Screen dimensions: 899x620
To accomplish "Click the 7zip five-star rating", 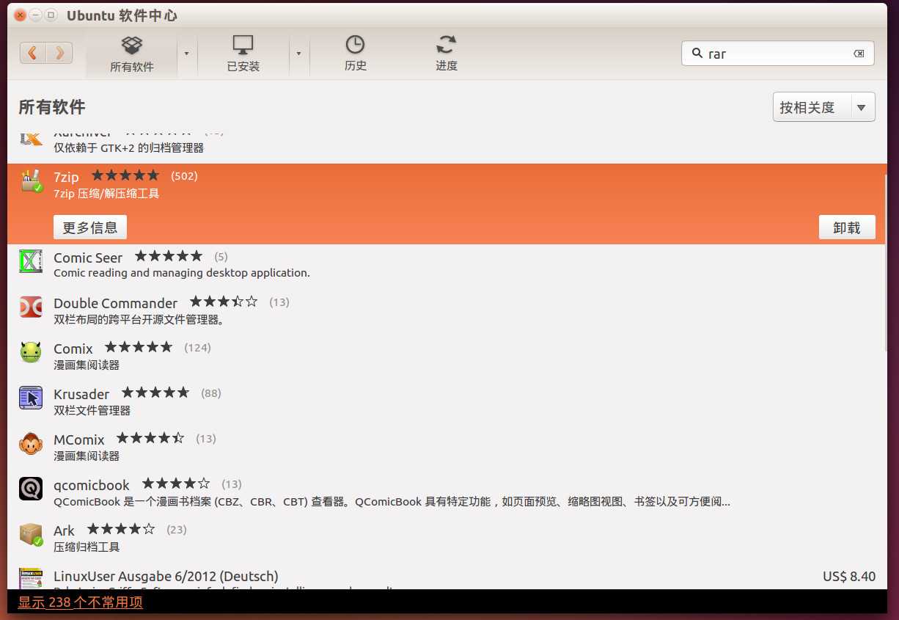I will (x=125, y=175).
